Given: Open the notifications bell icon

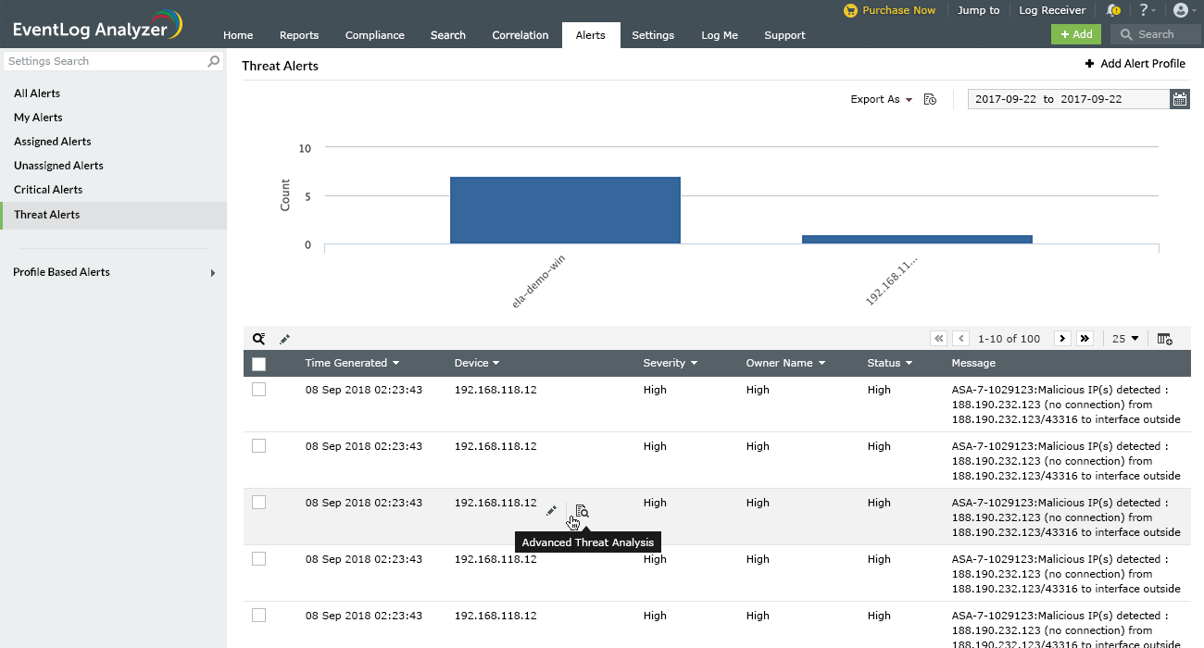Looking at the screenshot, I should [1112, 10].
